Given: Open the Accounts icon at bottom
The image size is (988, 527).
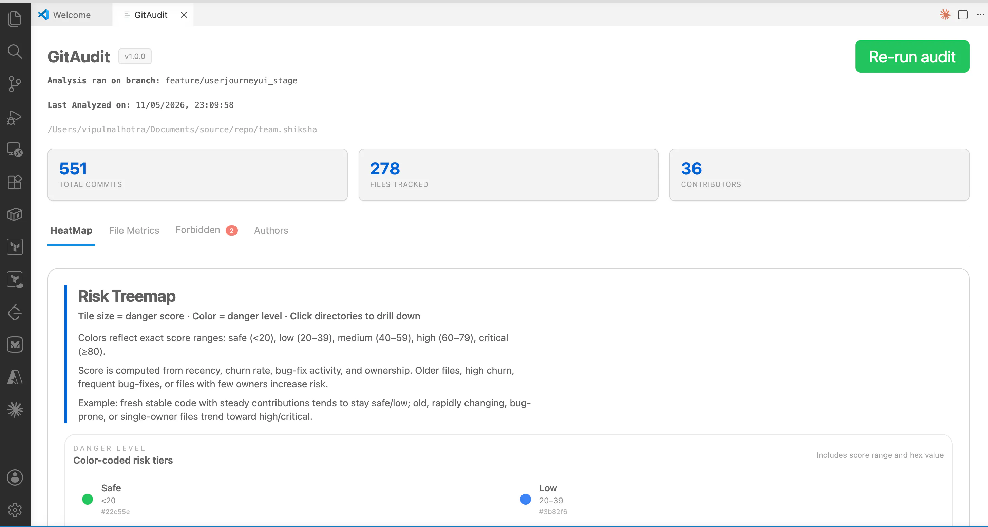Looking at the screenshot, I should coord(15,477).
